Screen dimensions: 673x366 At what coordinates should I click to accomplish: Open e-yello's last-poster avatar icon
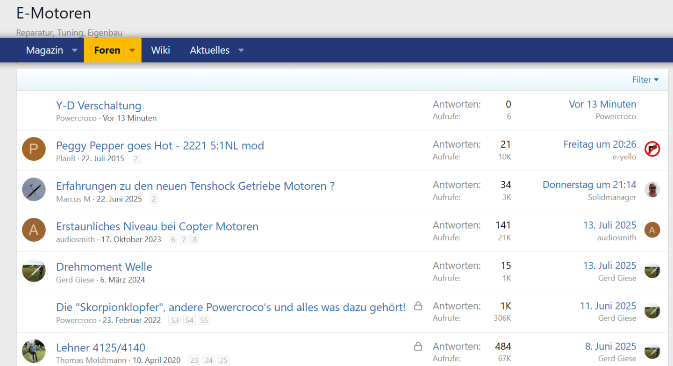click(652, 149)
